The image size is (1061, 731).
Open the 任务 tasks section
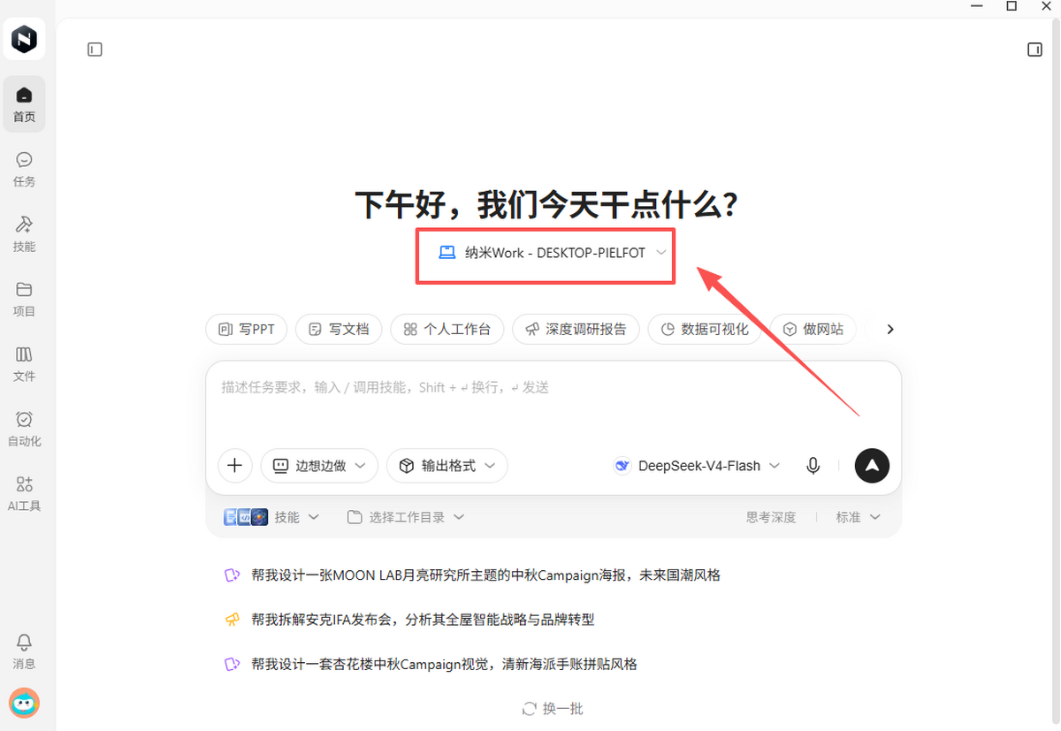tap(24, 170)
